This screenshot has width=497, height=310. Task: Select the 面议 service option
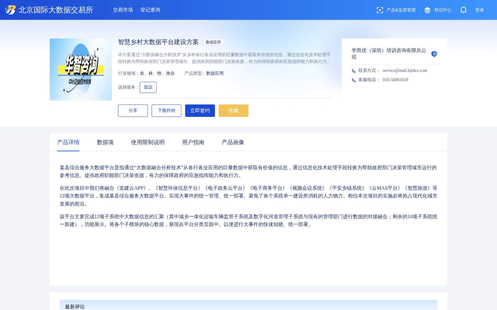pos(148,87)
